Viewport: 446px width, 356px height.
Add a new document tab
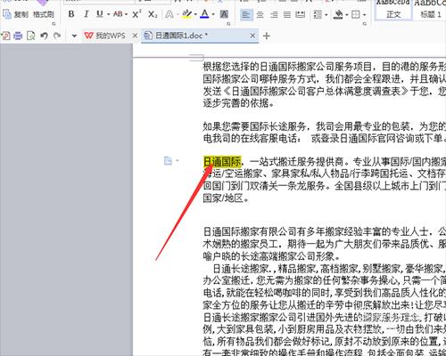[267, 36]
